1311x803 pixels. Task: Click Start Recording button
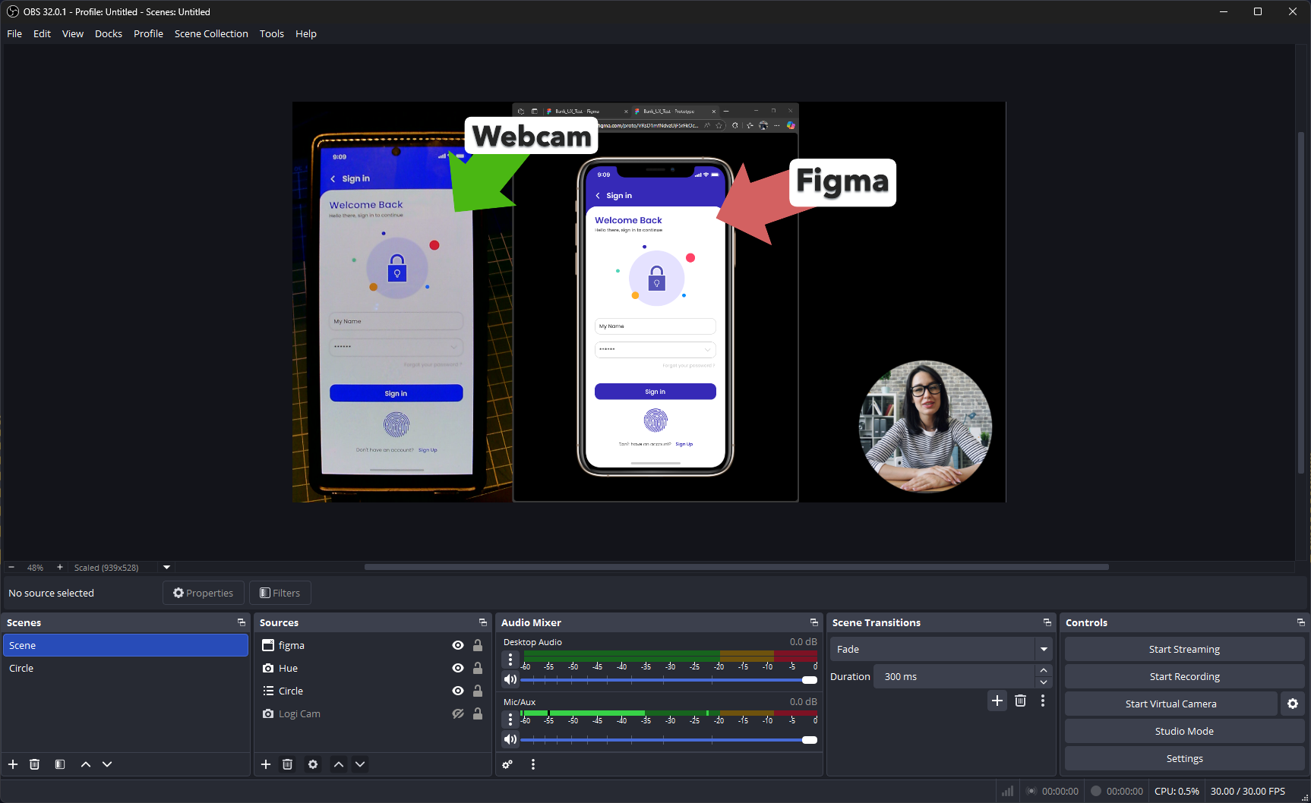point(1184,676)
